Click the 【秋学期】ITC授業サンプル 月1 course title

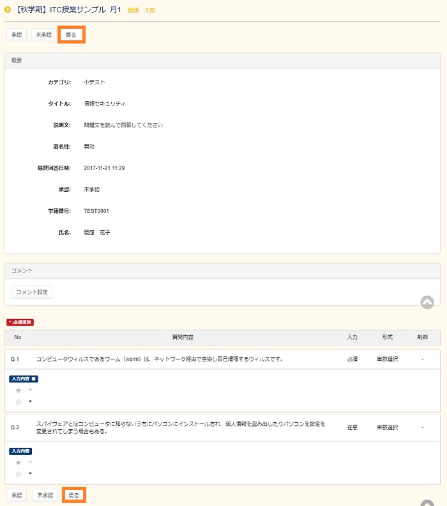[x=68, y=10]
